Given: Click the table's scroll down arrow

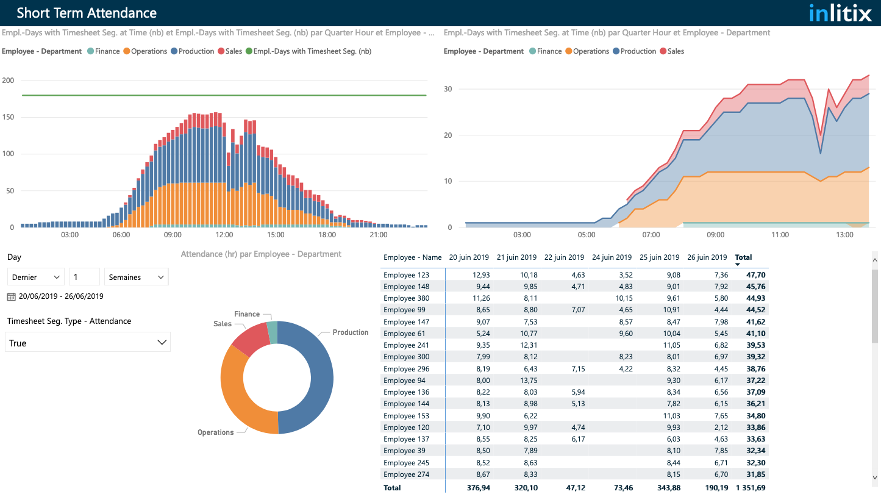Looking at the screenshot, I should coord(876,478).
